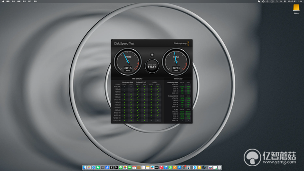Screen dimensions: 304x171
Task: Open the Disk Speed Test settings gear
Action: (x=152, y=55)
